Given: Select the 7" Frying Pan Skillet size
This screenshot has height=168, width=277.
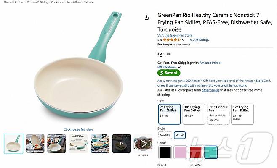Looking at the screenshot, I should point(169,114).
